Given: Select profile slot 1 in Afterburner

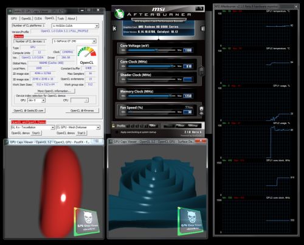Looking at the screenshot, I should [x=128, y=126].
